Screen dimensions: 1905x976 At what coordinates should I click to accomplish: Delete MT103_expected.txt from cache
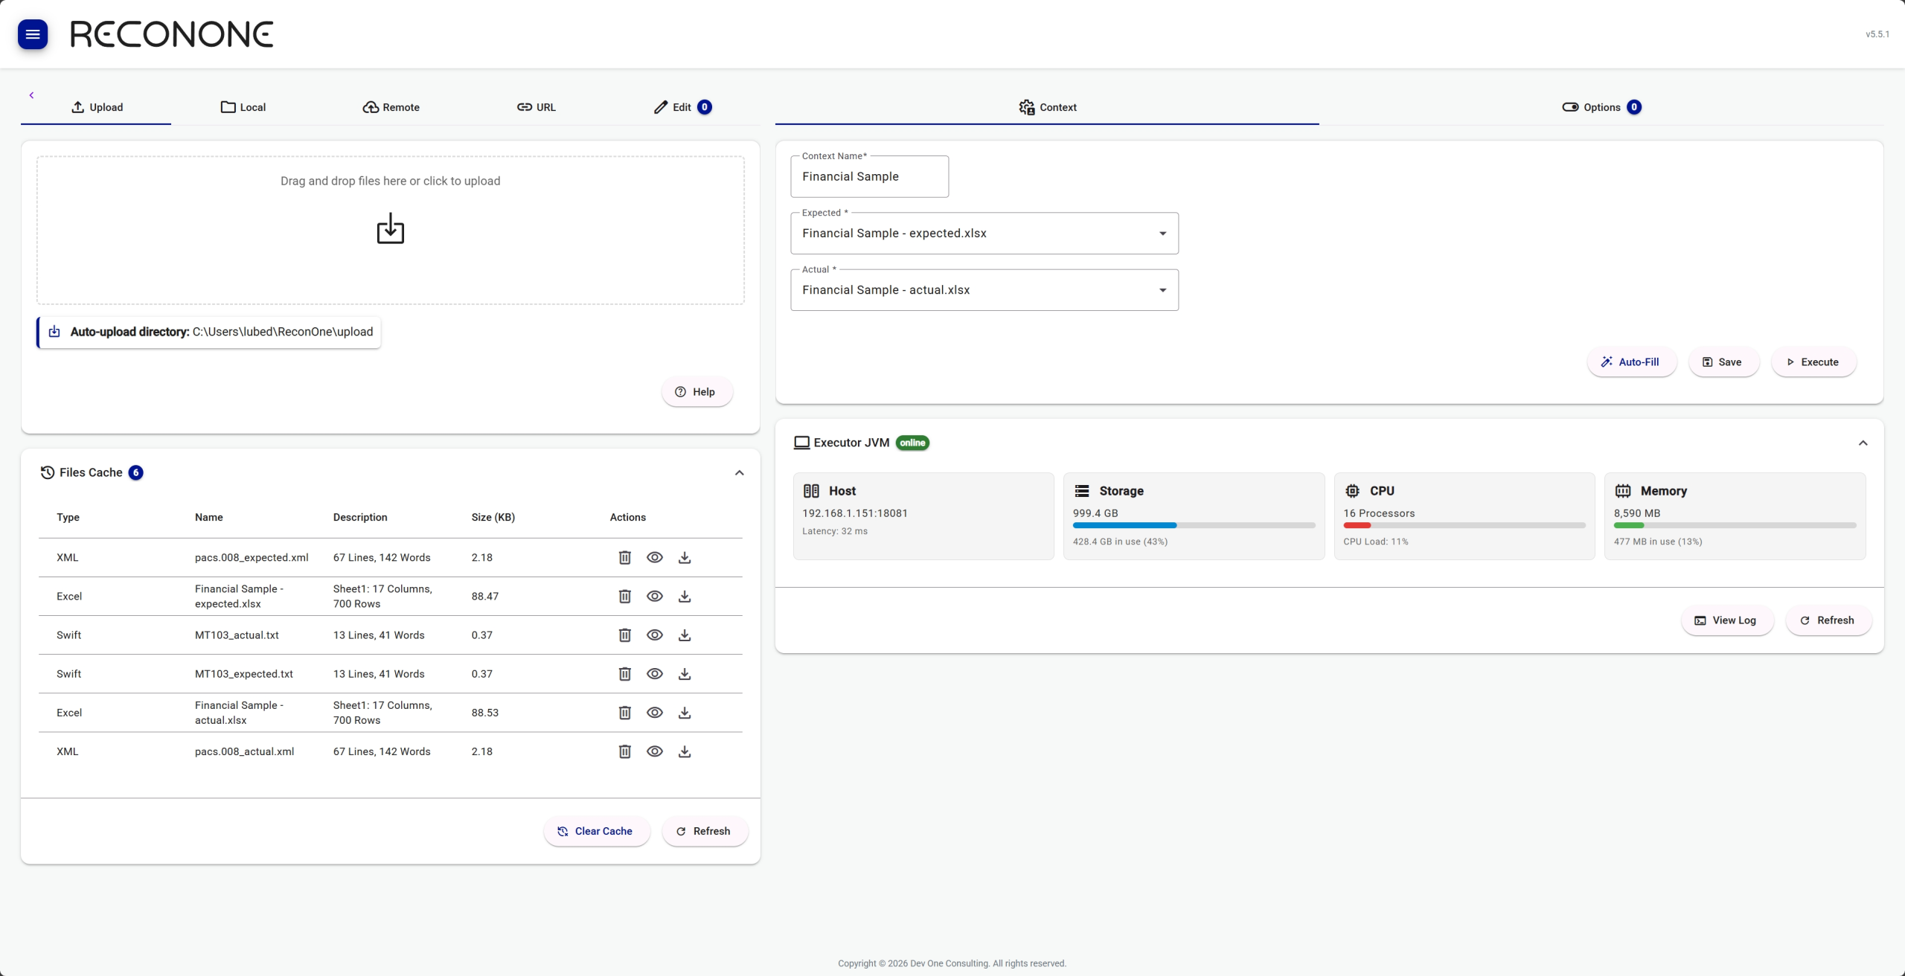625,673
